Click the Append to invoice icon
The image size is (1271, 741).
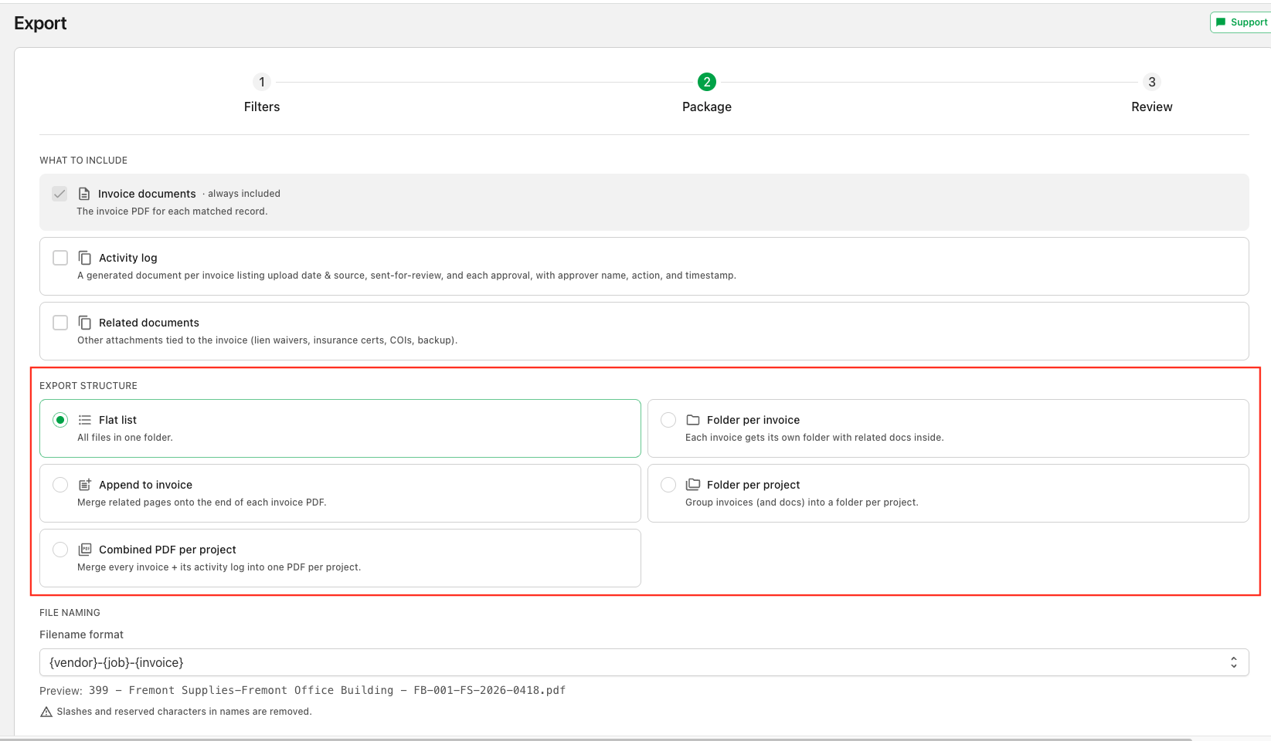[x=85, y=485]
